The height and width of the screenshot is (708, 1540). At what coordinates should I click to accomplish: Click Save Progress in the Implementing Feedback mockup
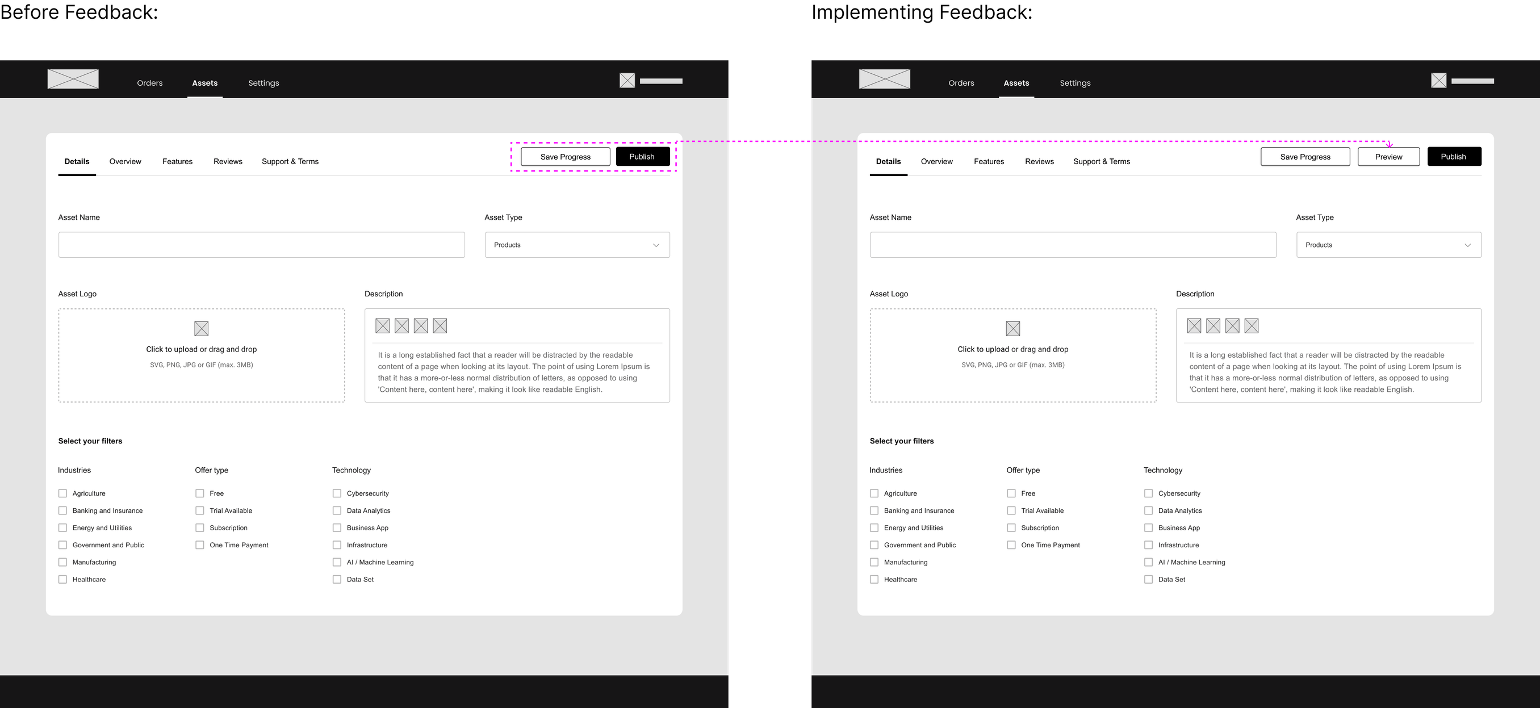(x=1305, y=157)
